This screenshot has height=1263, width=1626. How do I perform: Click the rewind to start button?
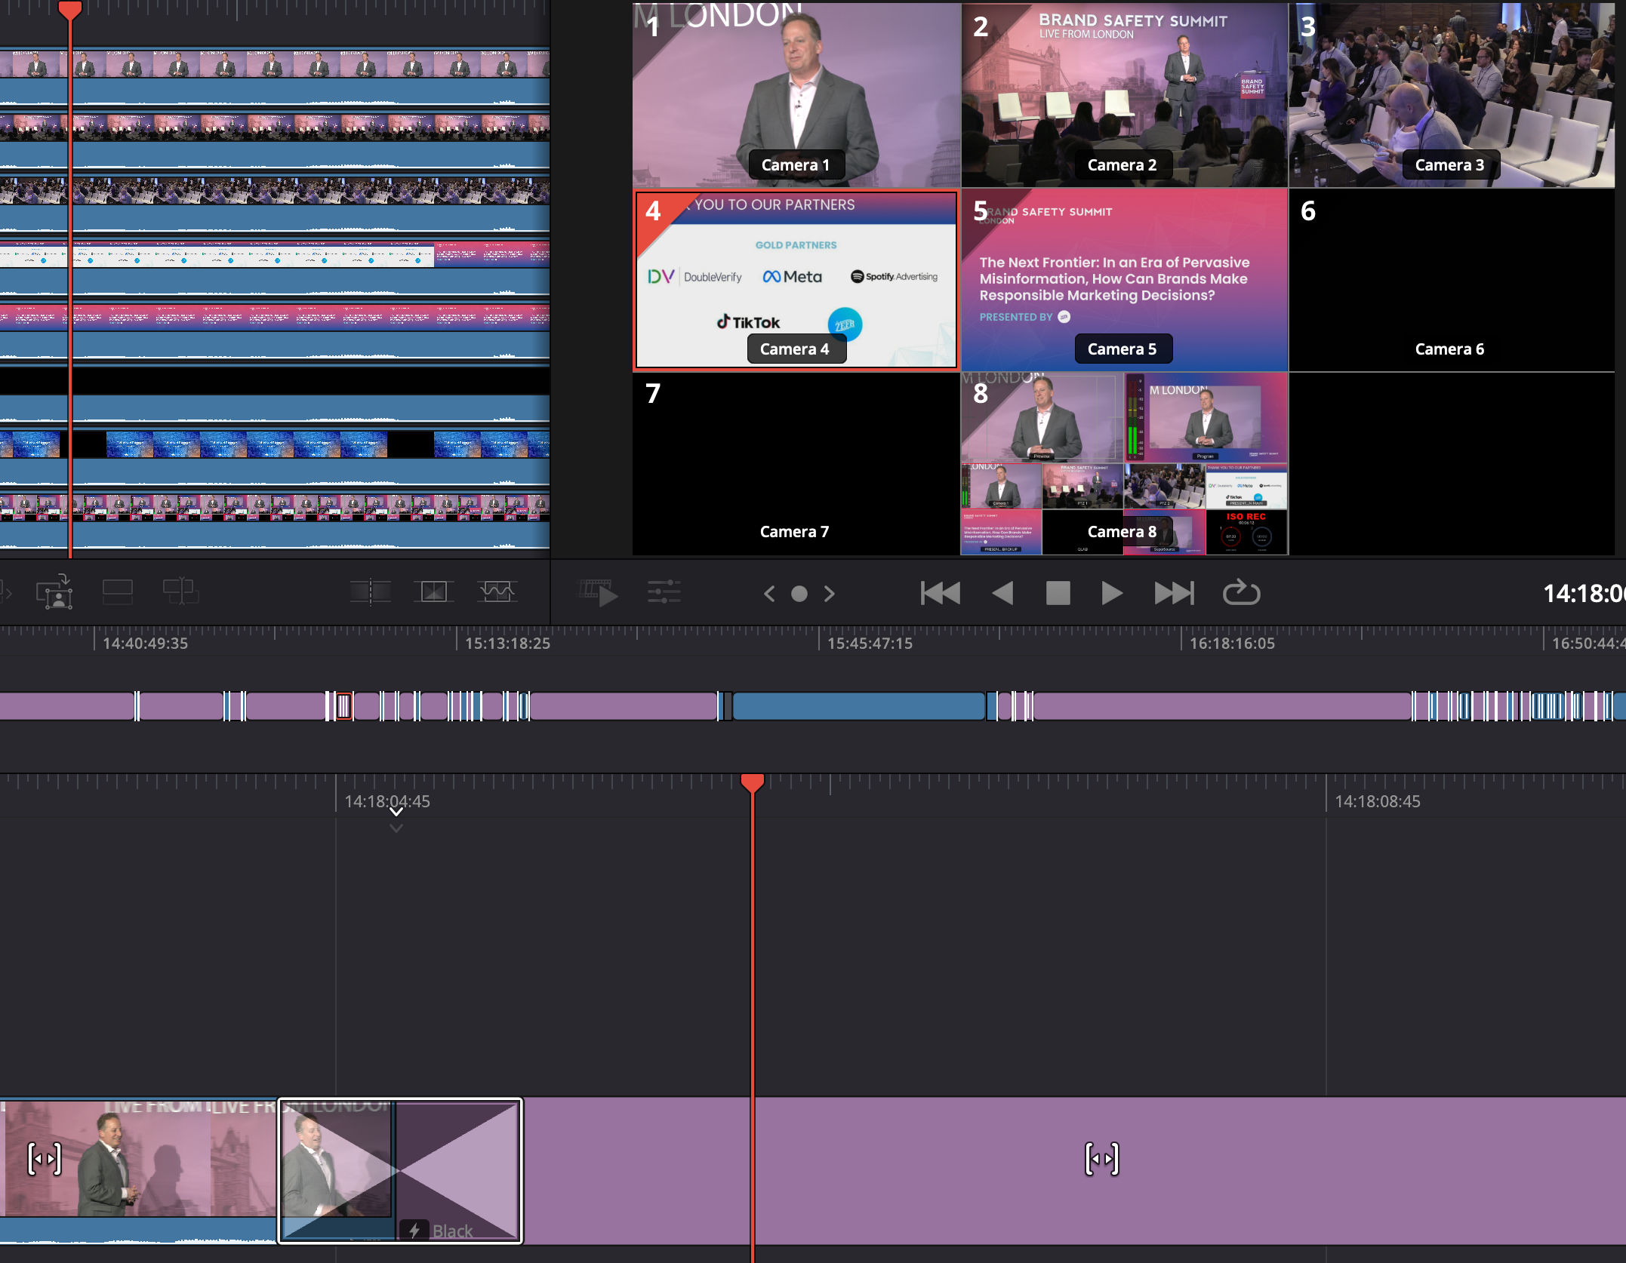click(x=938, y=592)
